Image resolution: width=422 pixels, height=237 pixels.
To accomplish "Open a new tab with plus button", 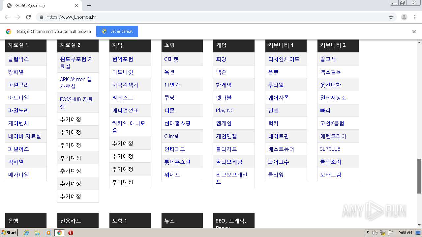I will [x=89, y=6].
